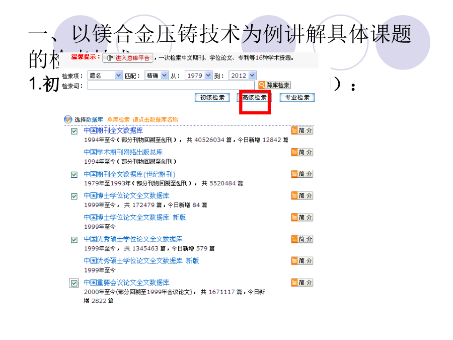Switch to 专业检索 mode
This screenshot has height=340, width=453.
(297, 97)
